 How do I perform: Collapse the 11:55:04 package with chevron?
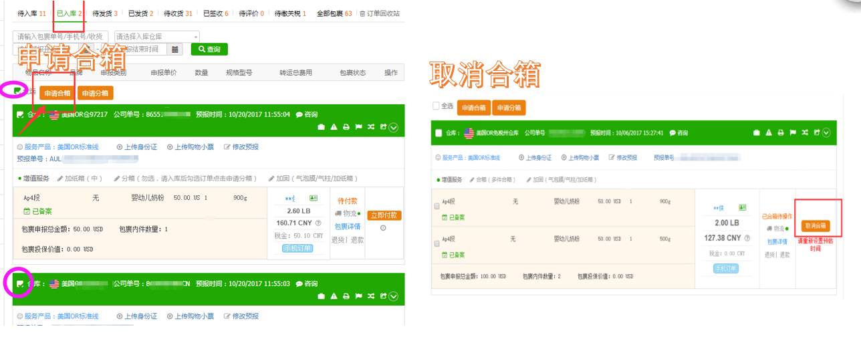tap(393, 127)
